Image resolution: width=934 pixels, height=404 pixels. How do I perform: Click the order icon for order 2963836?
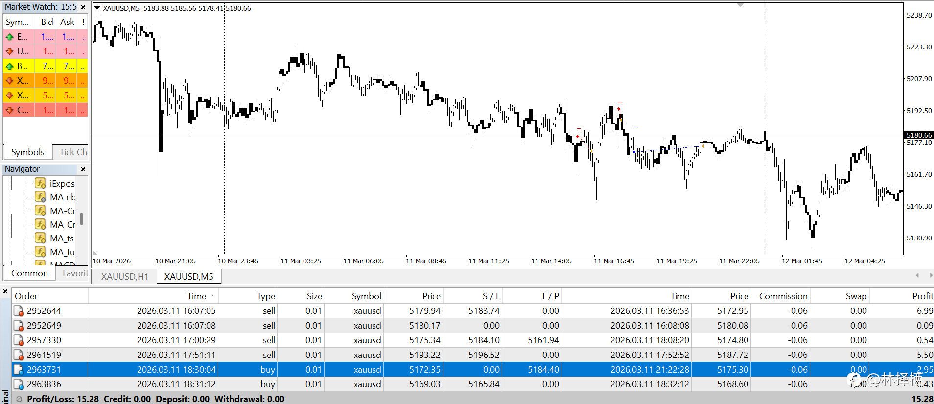point(19,384)
